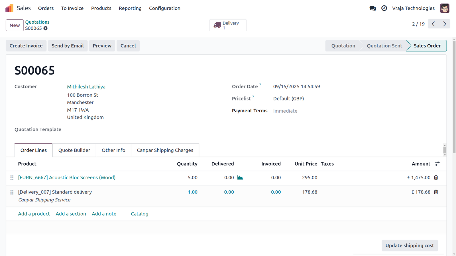Image resolution: width=456 pixels, height=256 pixels.
Task: Open the activities clock icon
Action: [384, 8]
